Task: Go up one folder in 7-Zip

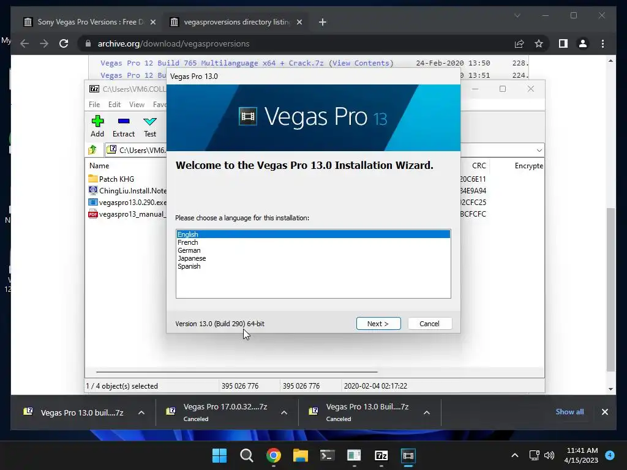Action: tap(93, 150)
